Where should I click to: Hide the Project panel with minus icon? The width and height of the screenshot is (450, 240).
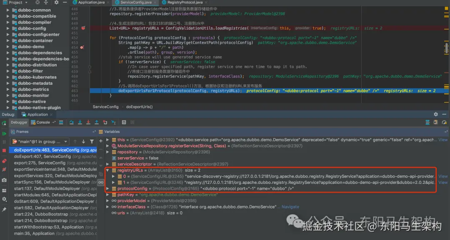[65, 2]
